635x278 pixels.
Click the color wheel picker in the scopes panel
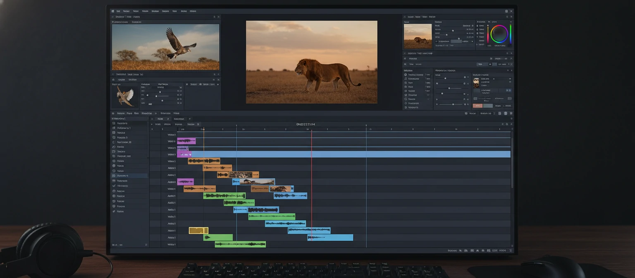click(x=499, y=36)
